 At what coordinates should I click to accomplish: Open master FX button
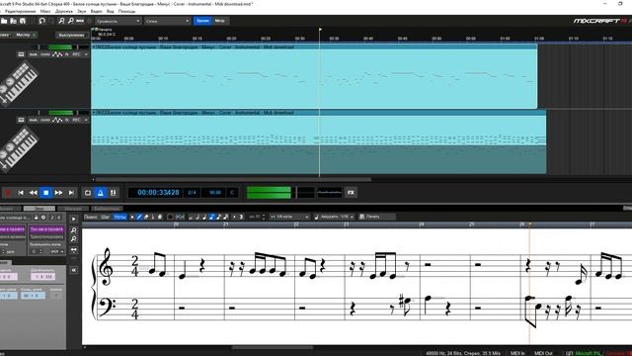[351, 193]
